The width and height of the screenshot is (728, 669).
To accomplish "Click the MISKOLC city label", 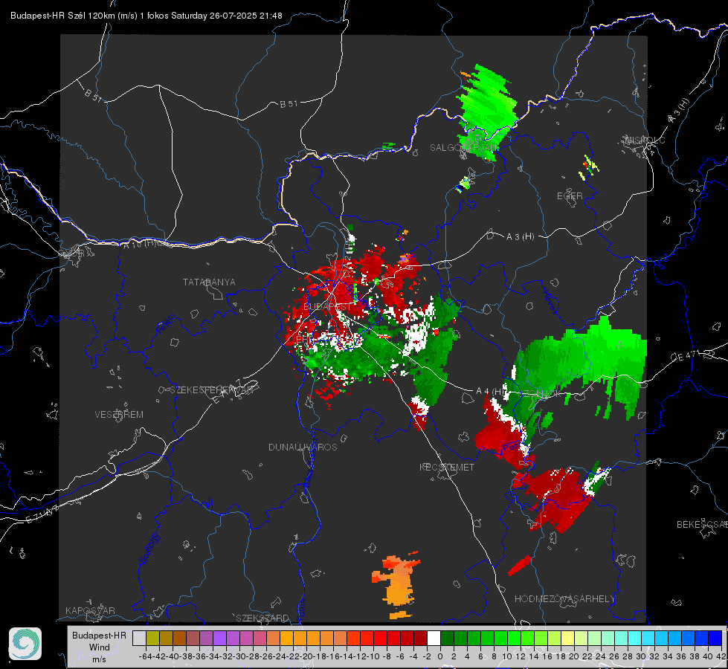I will (x=645, y=140).
